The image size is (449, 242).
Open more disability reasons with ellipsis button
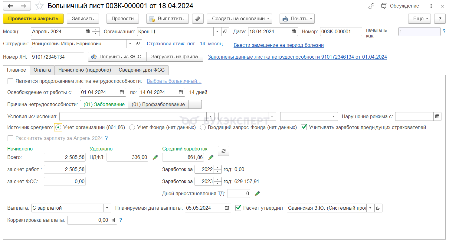coord(195,104)
